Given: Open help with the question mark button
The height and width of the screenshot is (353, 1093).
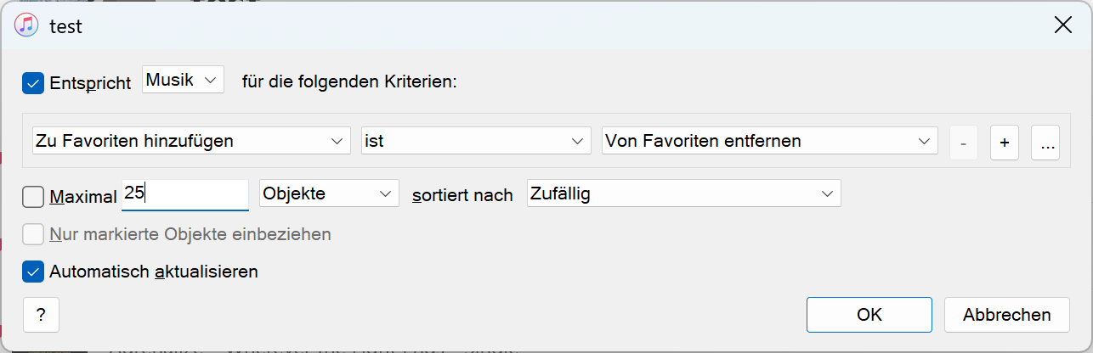Looking at the screenshot, I should click(41, 315).
